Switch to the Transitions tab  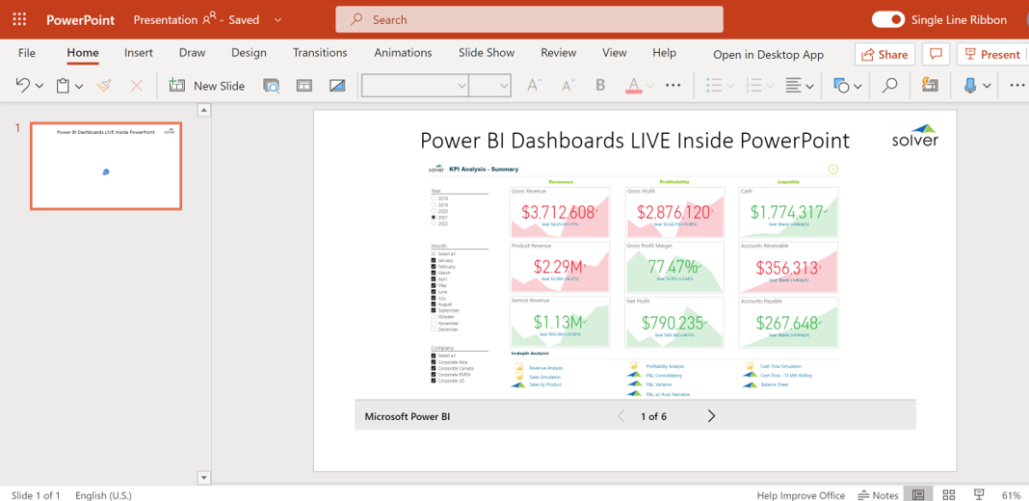320,53
